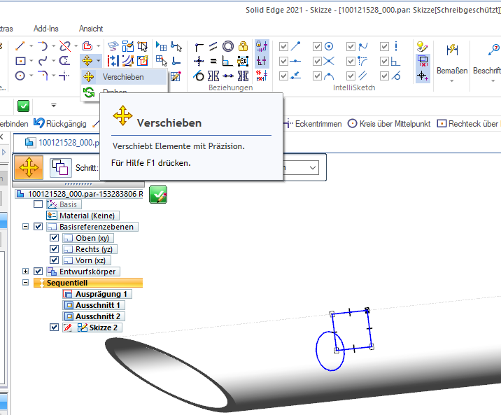Select the Line drawing tool
The height and width of the screenshot is (415, 501).
point(20,46)
